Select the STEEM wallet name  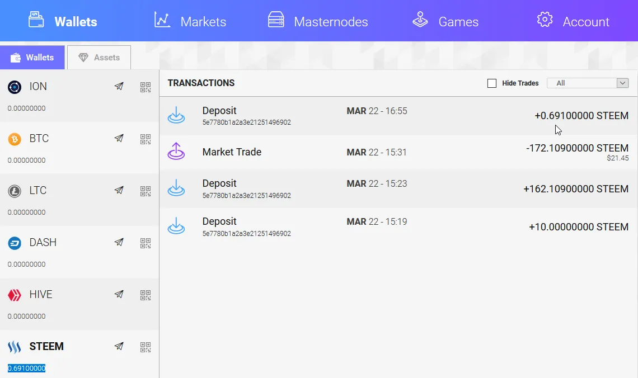click(x=46, y=347)
